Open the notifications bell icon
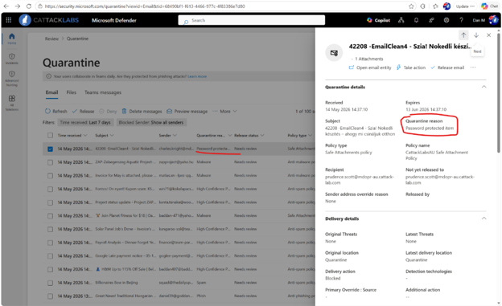This screenshot has height=306, width=502. [x=416, y=20]
